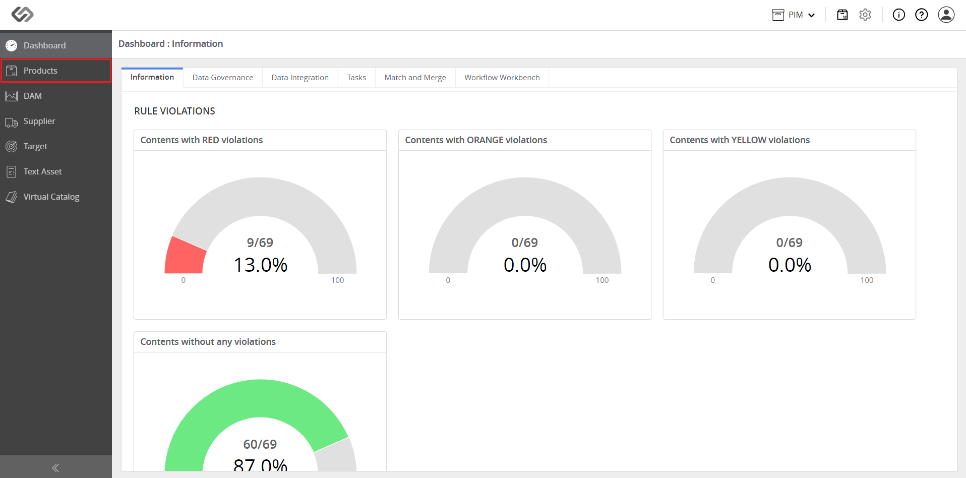Open the help question mark icon
This screenshot has height=478, width=966.
pos(922,15)
